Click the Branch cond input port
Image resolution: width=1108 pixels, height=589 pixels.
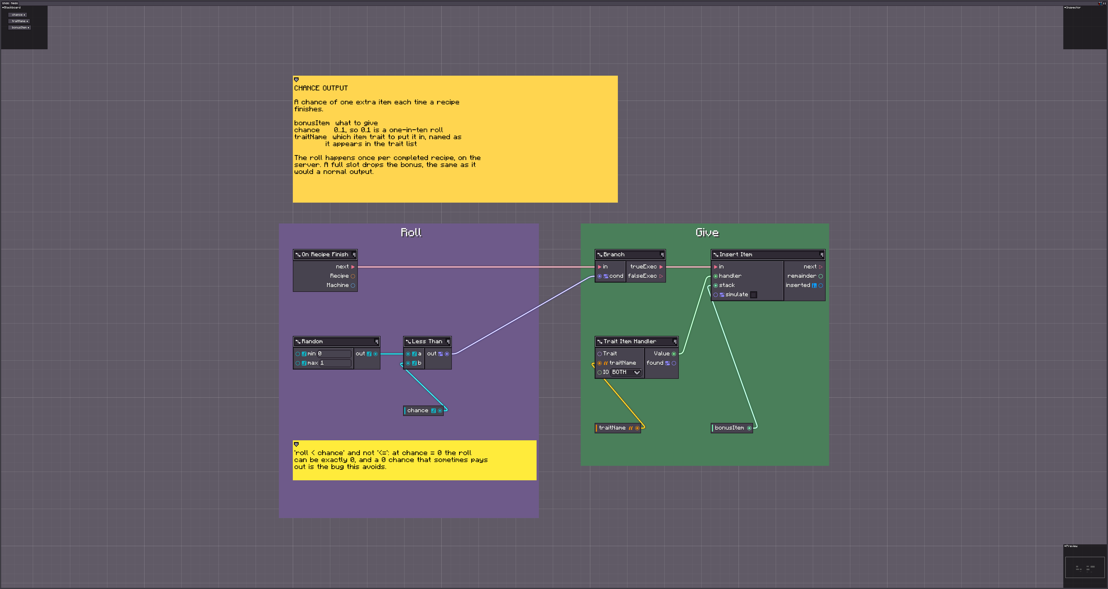600,276
